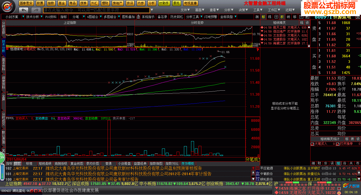Click the 存为模板 link
Viewport: 361px width, 195px height.
coord(188,164)
